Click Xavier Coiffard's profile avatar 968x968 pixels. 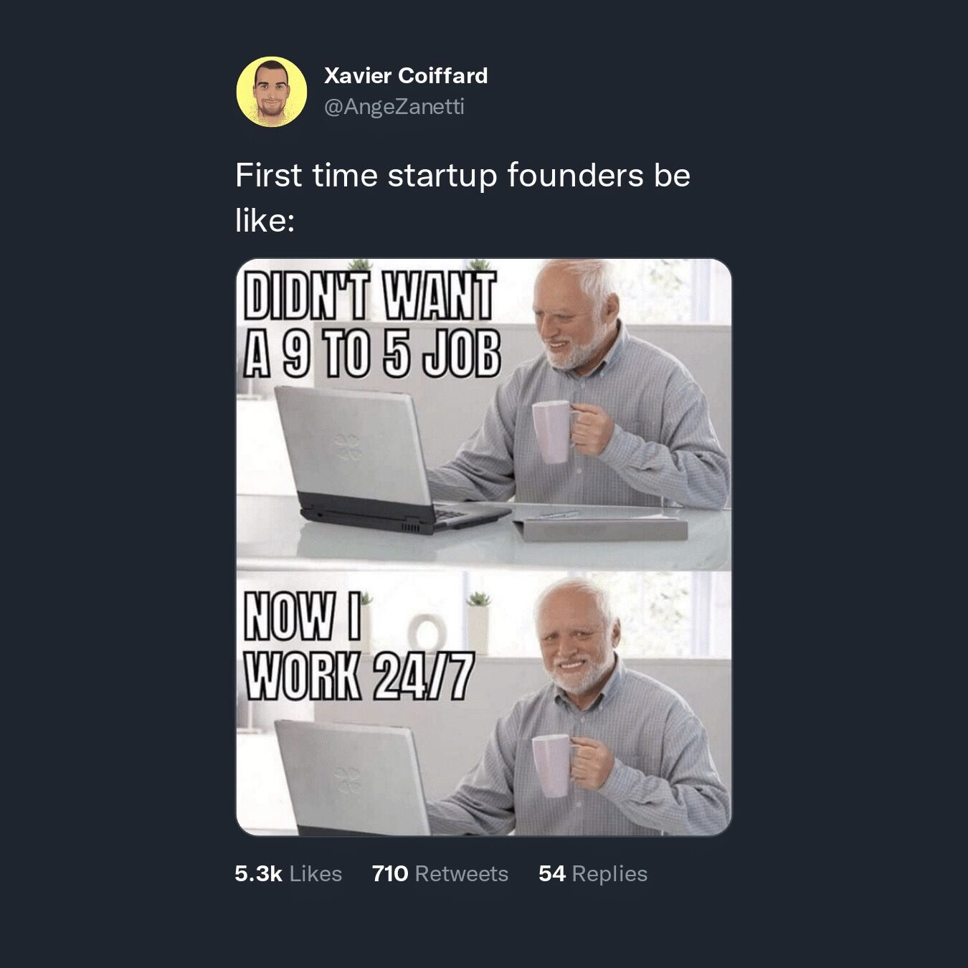click(272, 92)
